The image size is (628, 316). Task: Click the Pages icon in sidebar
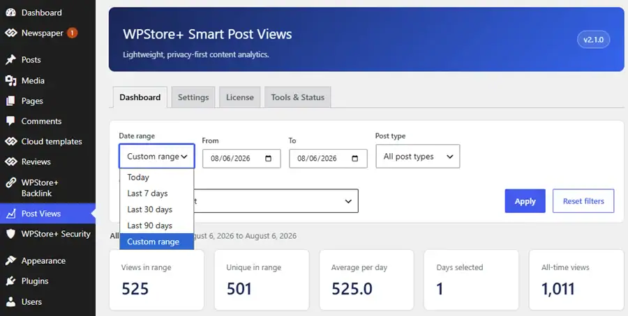click(10, 101)
